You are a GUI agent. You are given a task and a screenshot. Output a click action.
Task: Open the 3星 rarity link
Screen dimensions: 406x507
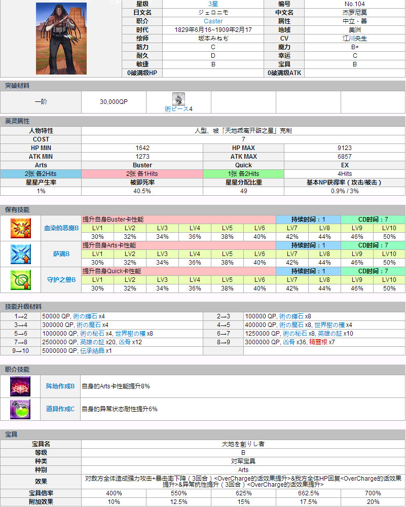pyautogui.click(x=213, y=4)
